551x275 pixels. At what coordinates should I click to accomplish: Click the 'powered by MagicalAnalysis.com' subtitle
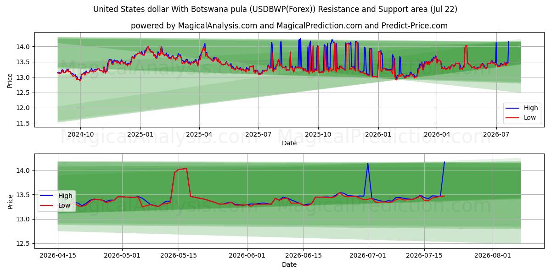pos(289,26)
